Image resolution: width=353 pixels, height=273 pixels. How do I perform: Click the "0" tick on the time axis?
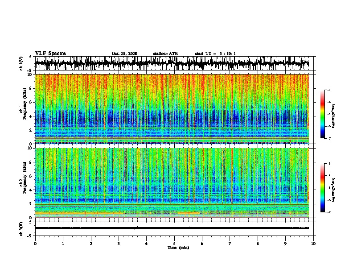pos(35,244)
